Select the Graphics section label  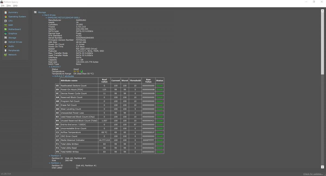(x=12, y=34)
